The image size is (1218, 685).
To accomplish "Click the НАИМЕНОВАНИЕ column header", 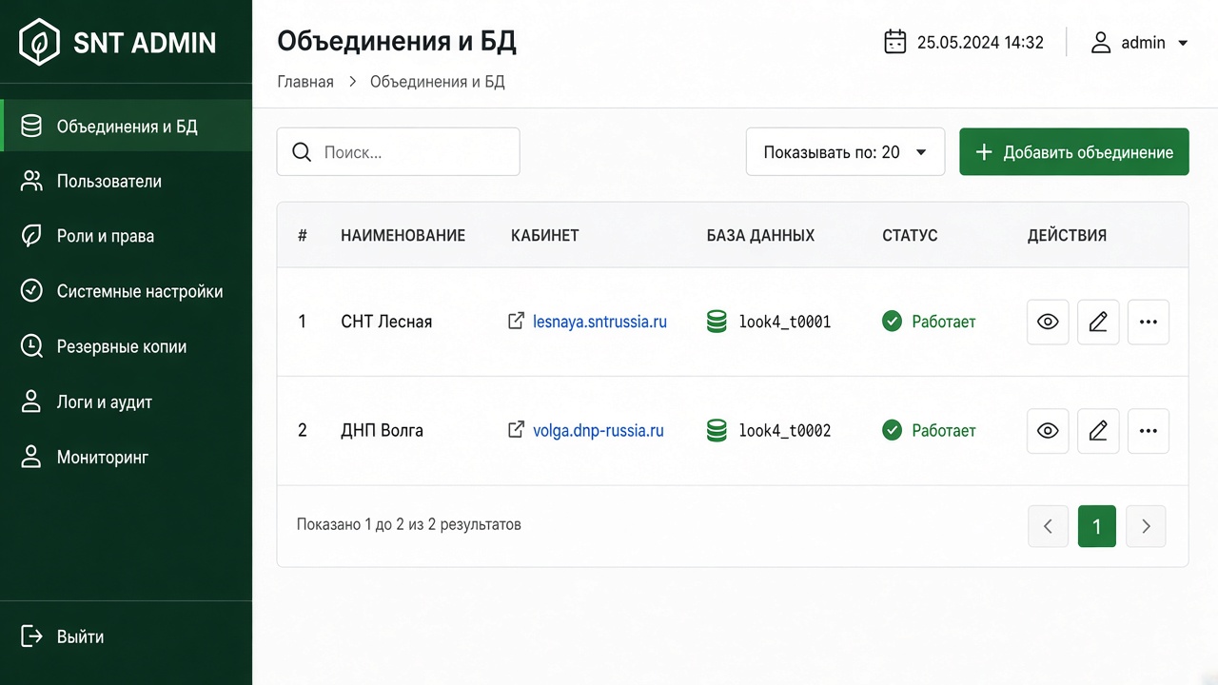I will (403, 236).
